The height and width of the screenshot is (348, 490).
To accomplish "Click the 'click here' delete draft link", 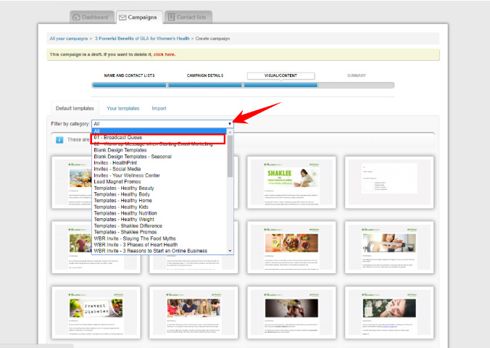I will 165,54.
